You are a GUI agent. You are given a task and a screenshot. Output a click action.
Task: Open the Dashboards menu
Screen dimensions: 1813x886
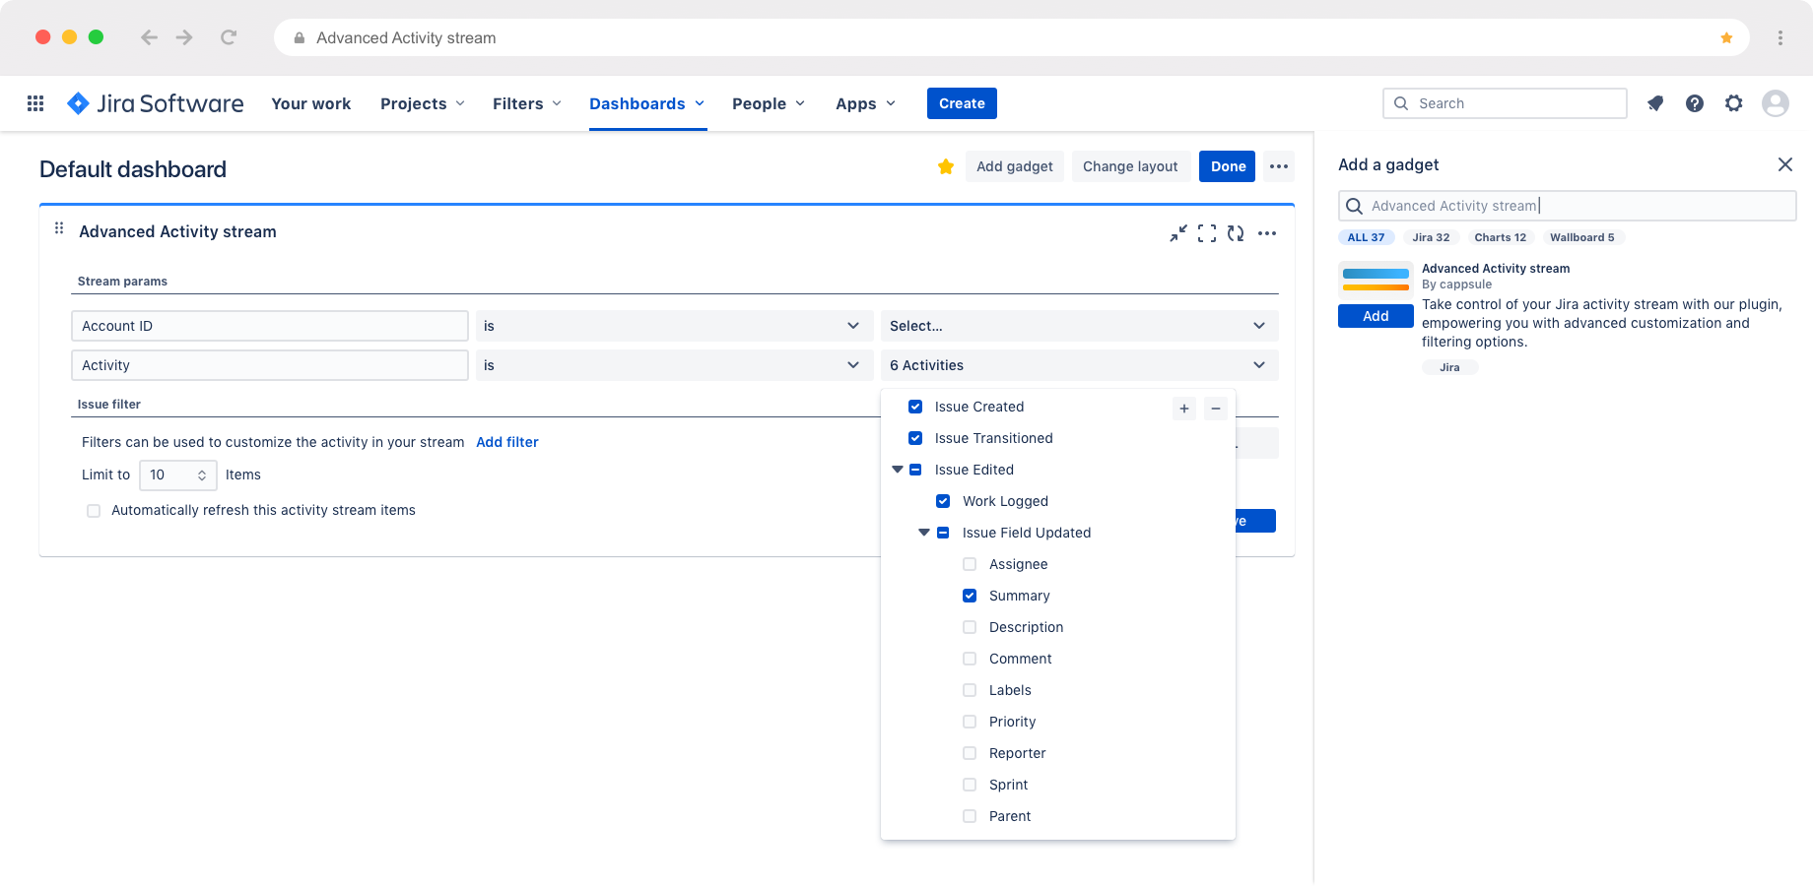[x=647, y=103]
